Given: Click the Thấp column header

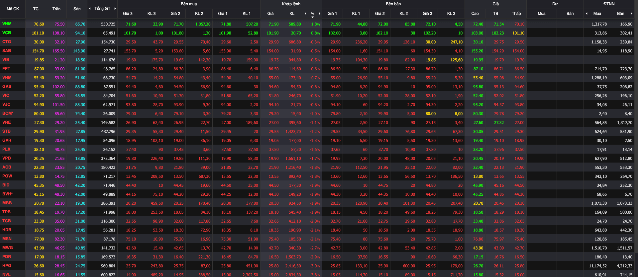Looking at the screenshot, I should coord(516,14).
